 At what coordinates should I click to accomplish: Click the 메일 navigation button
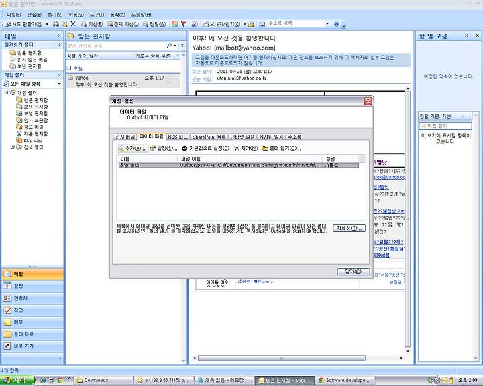(32, 274)
